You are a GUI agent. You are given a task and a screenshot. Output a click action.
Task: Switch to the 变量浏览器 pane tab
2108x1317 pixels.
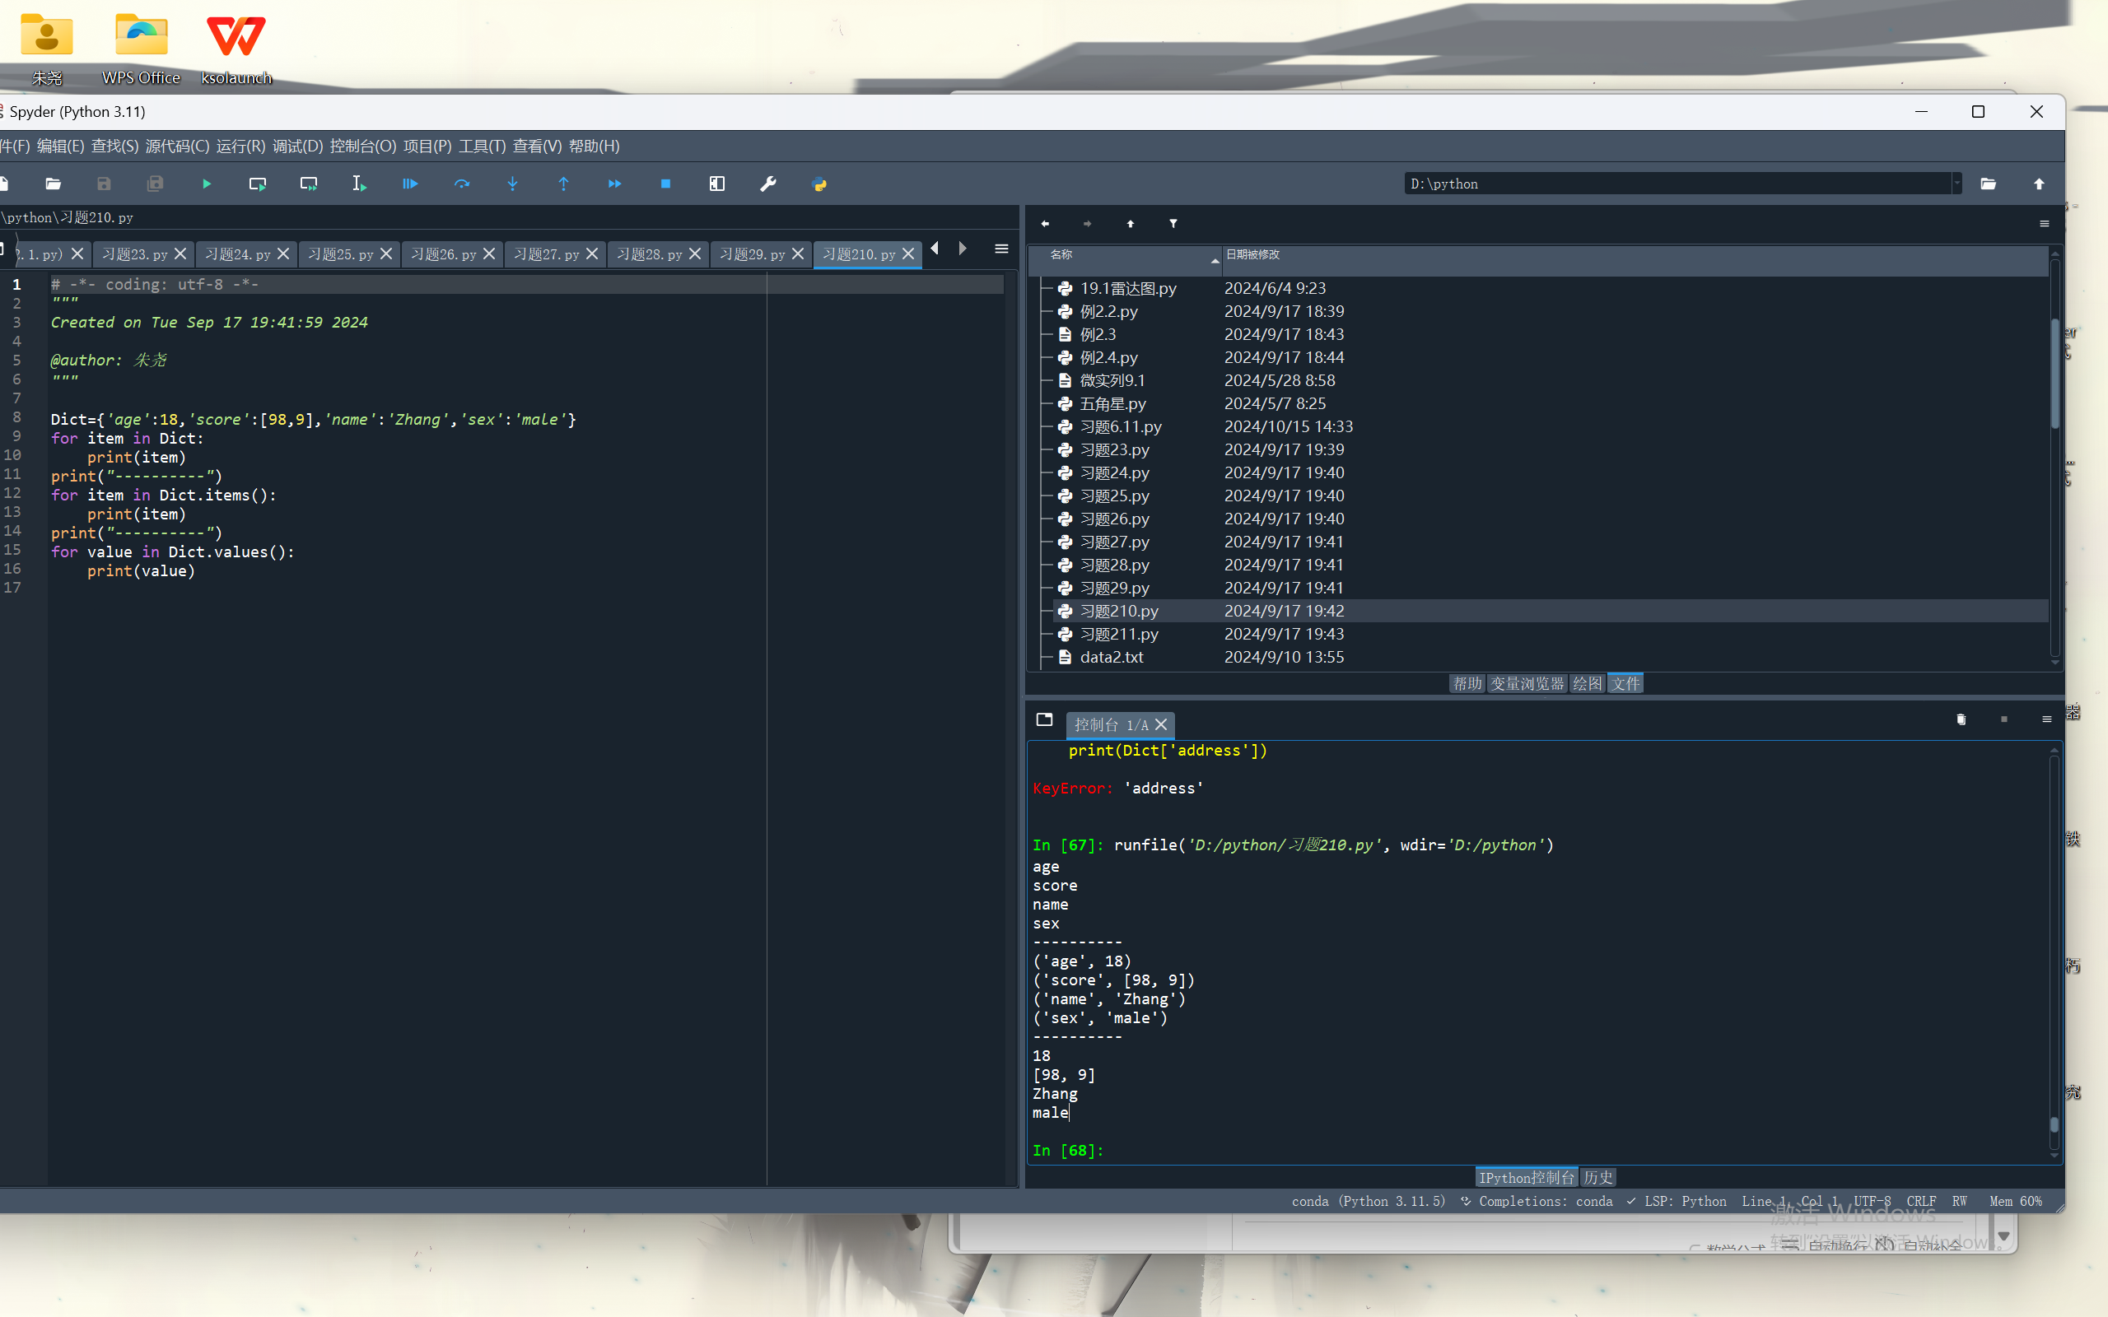1527,684
